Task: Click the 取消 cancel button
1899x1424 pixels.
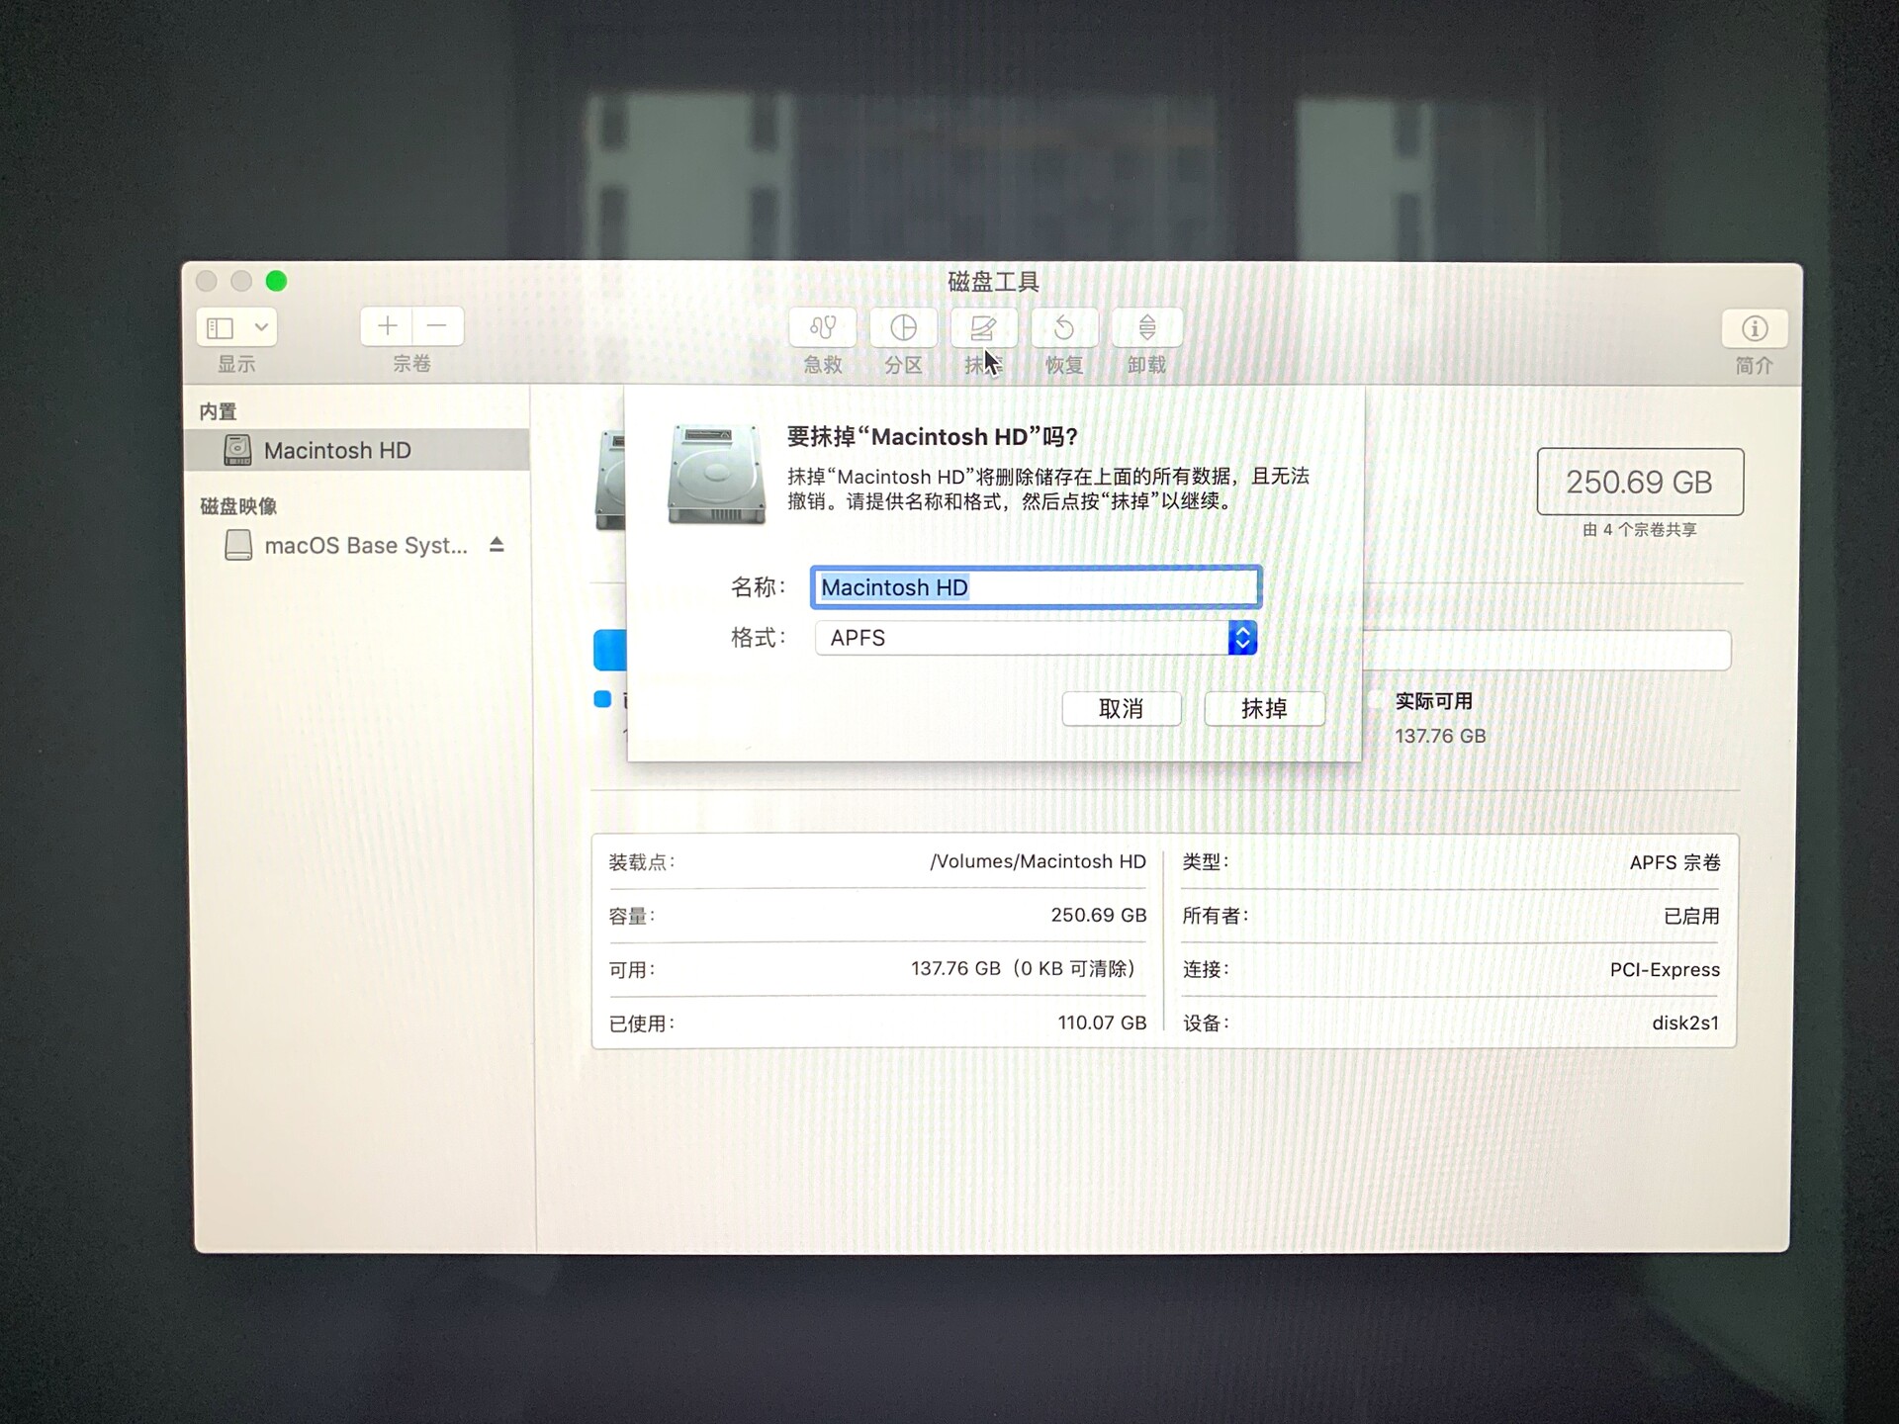Action: coord(1121,709)
